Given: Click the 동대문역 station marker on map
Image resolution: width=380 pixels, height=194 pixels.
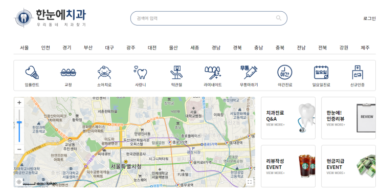Looking at the screenshot, I should (x=227, y=143).
